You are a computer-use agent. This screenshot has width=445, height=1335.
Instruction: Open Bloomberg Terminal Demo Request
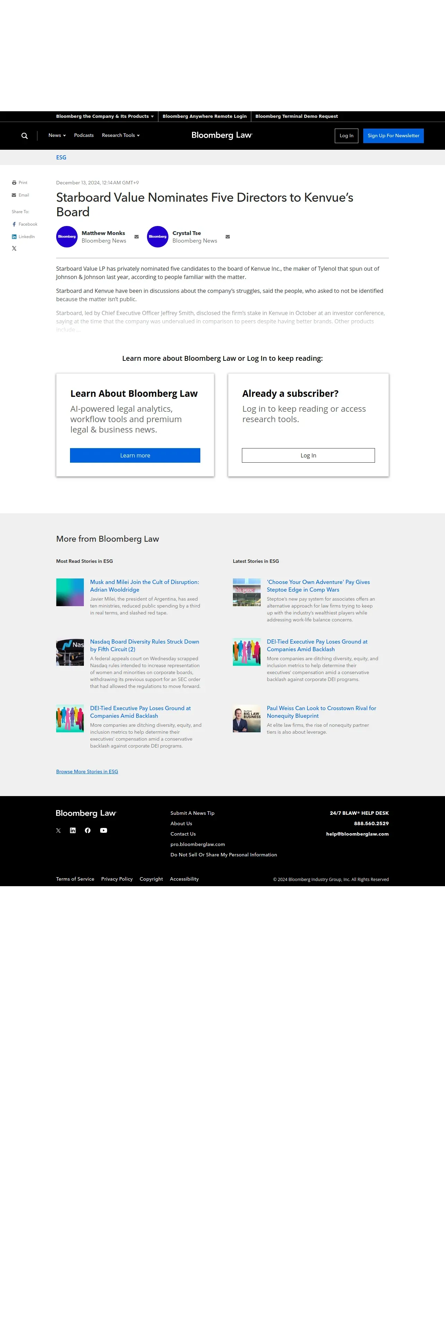pos(296,116)
